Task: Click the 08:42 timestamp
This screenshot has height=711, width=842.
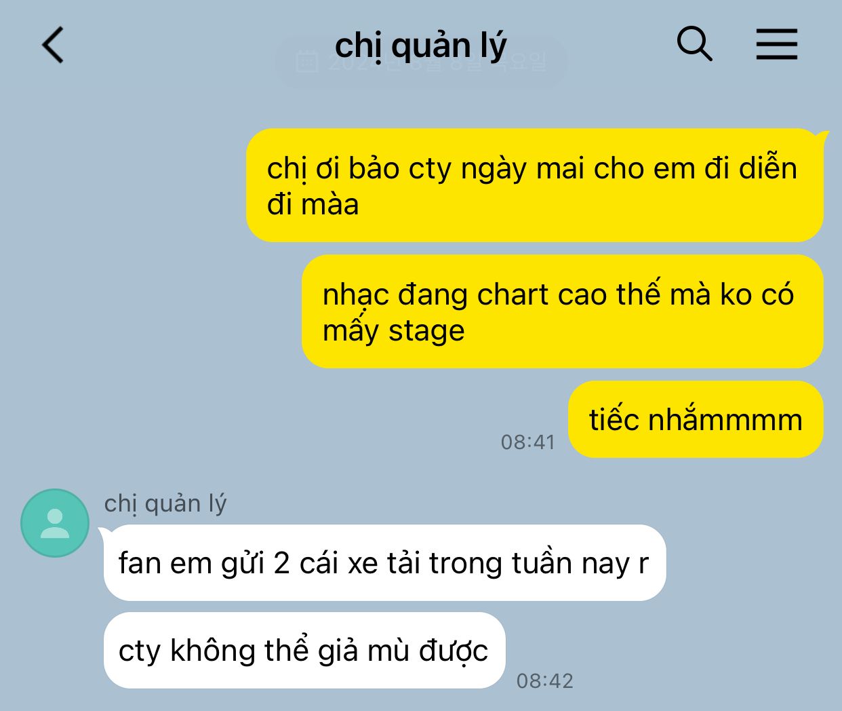Action: (x=545, y=680)
